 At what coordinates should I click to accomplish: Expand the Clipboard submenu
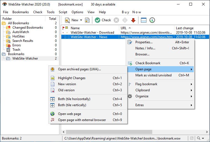pyautogui.click(x=161, y=90)
